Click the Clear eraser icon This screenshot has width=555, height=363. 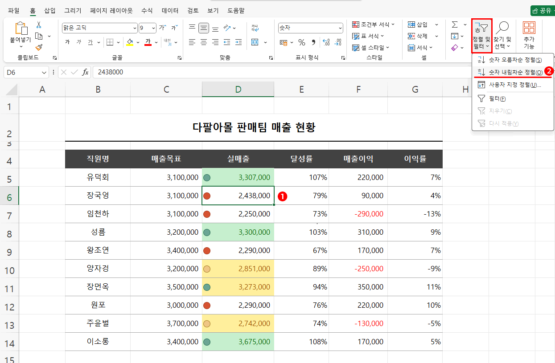point(454,47)
